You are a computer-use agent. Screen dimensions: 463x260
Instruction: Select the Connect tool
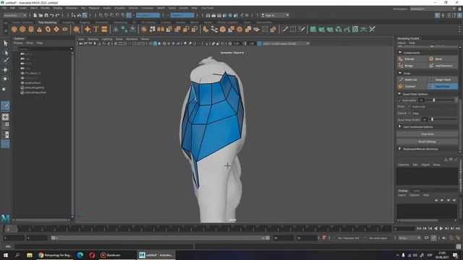click(412, 87)
